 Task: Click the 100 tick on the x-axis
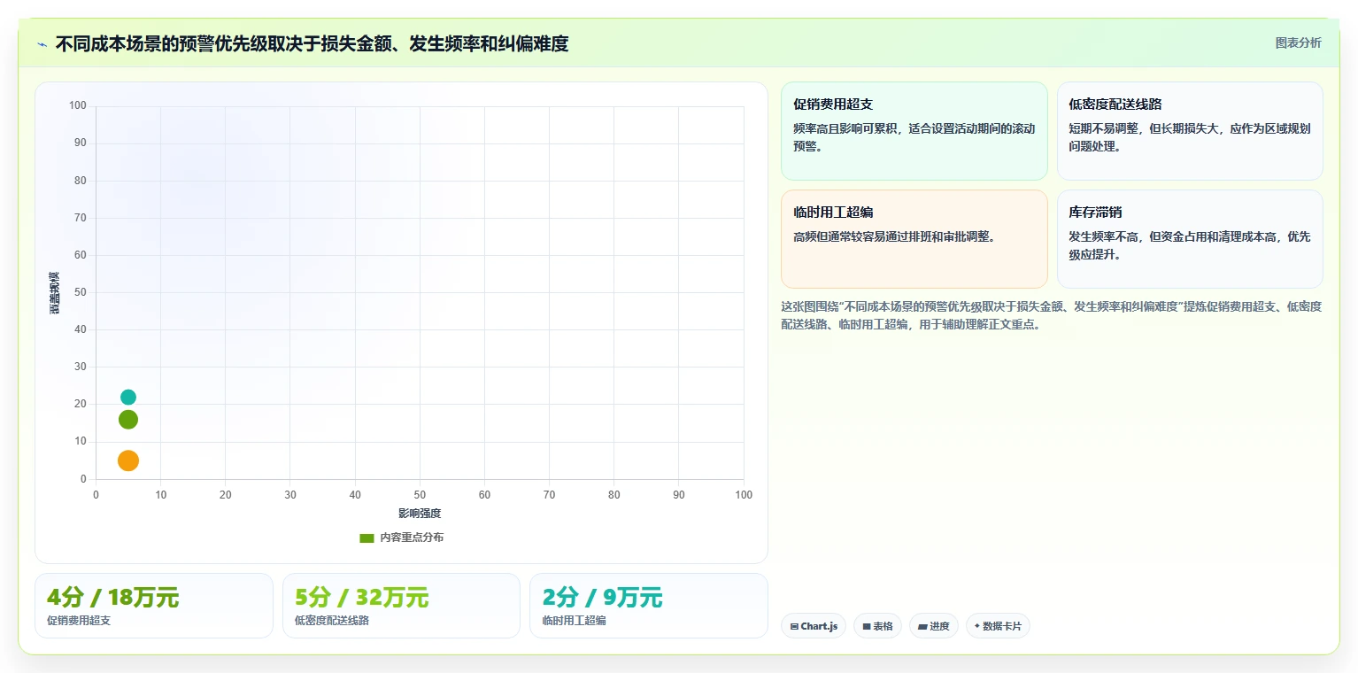[744, 495]
